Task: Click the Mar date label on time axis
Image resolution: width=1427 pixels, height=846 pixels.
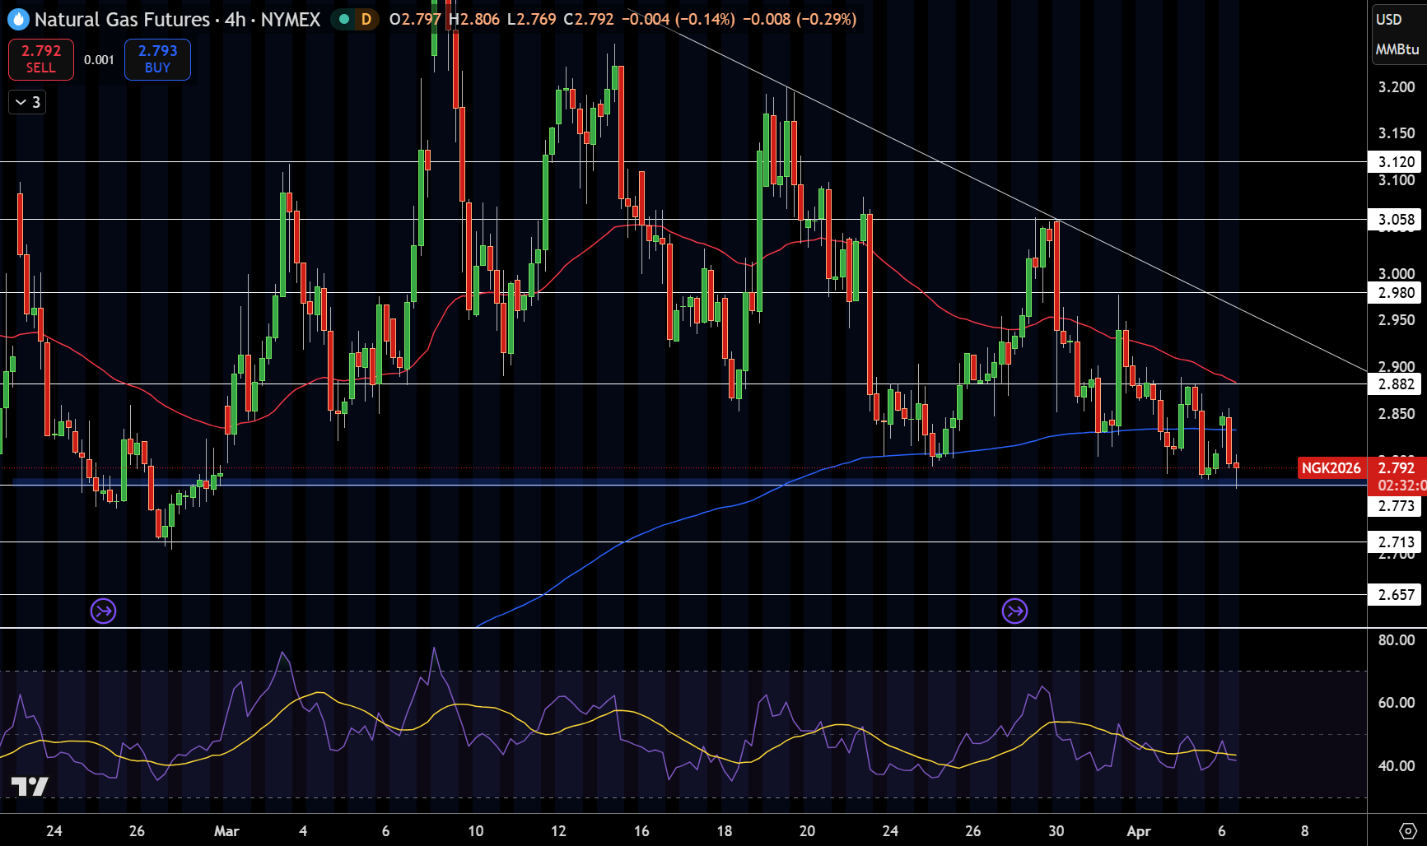Action: pos(226,831)
